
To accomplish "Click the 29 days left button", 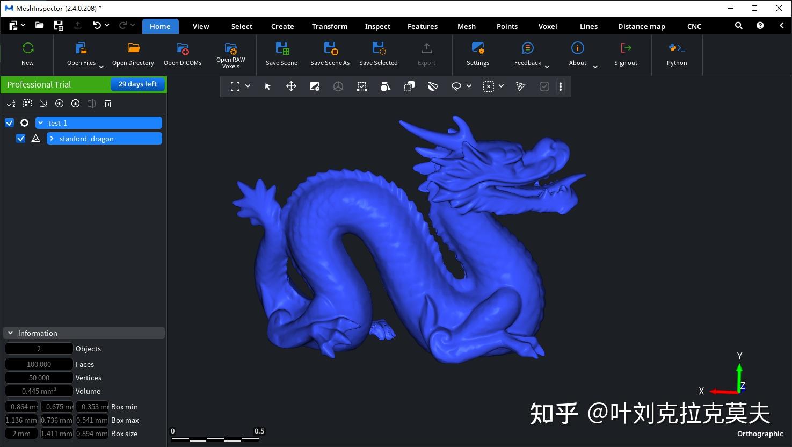I will pyautogui.click(x=137, y=84).
